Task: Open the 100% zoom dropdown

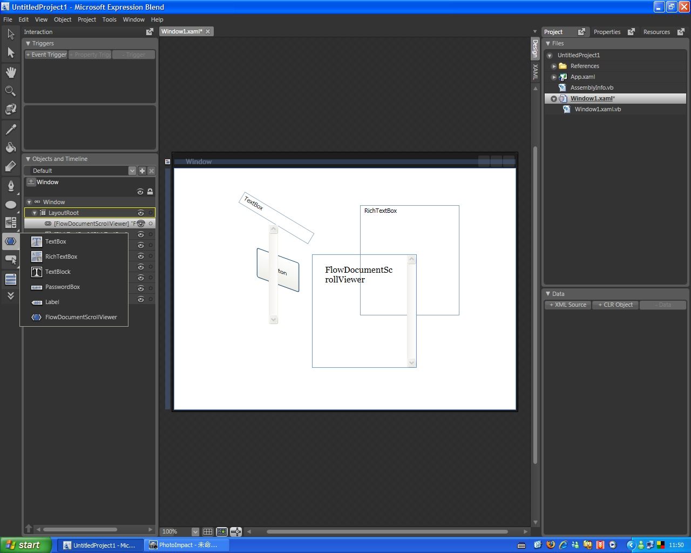Action: pyautogui.click(x=195, y=532)
